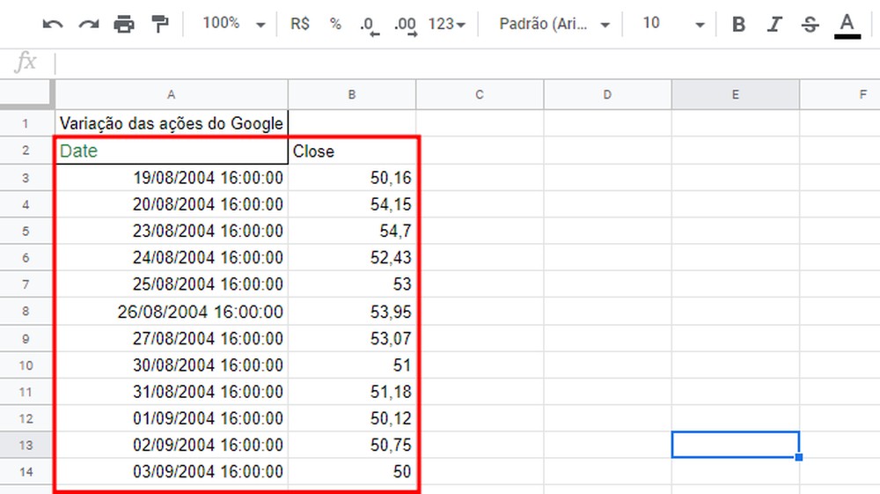Select row 2 header
Viewport: 880px width, 494px height.
click(26, 151)
